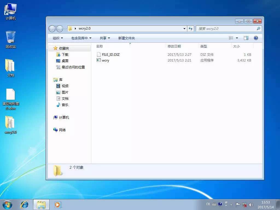Sort by 名称 column header
Image resolution: width=280 pixels, height=210 pixels.
[100, 46]
